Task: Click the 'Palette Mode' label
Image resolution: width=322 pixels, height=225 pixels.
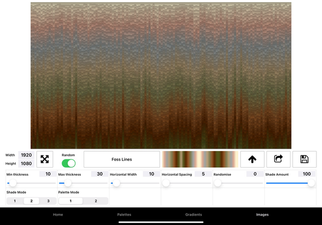Action: point(69,192)
